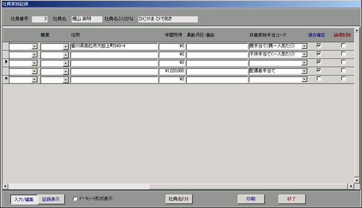Click 異動月日・事由 field in the 親手当て row
This screenshot has height=208, width=362.
[x=217, y=46]
